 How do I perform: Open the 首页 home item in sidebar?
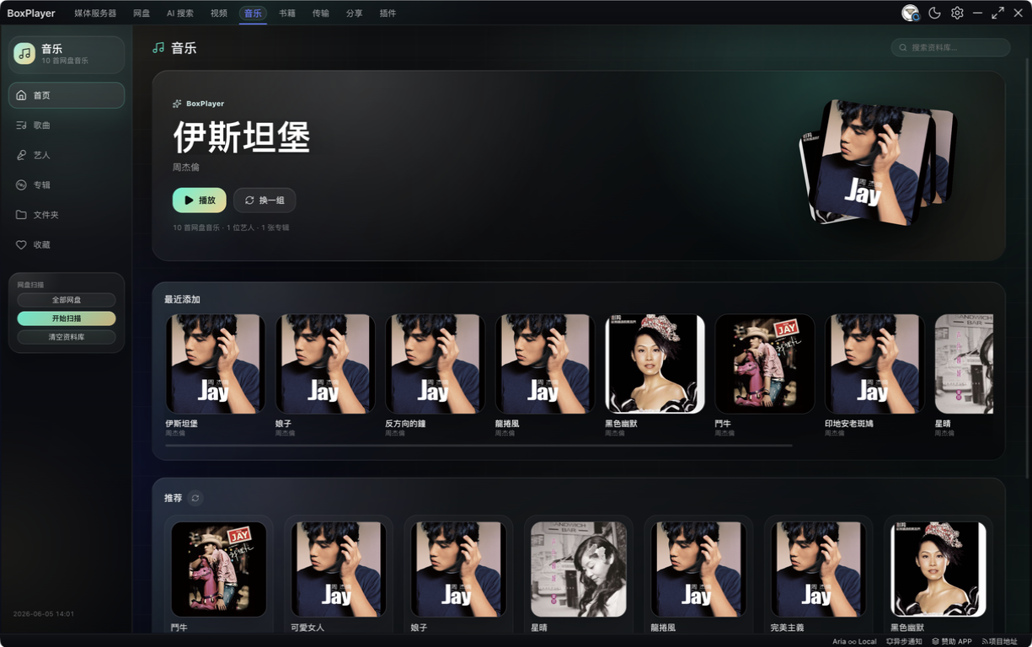click(67, 95)
